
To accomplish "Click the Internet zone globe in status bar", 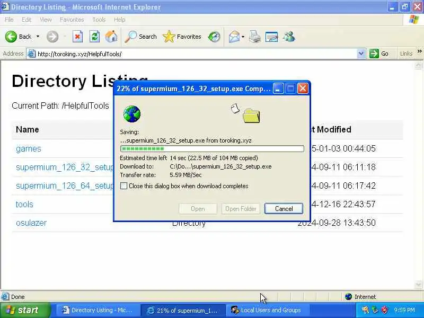I will [349, 297].
